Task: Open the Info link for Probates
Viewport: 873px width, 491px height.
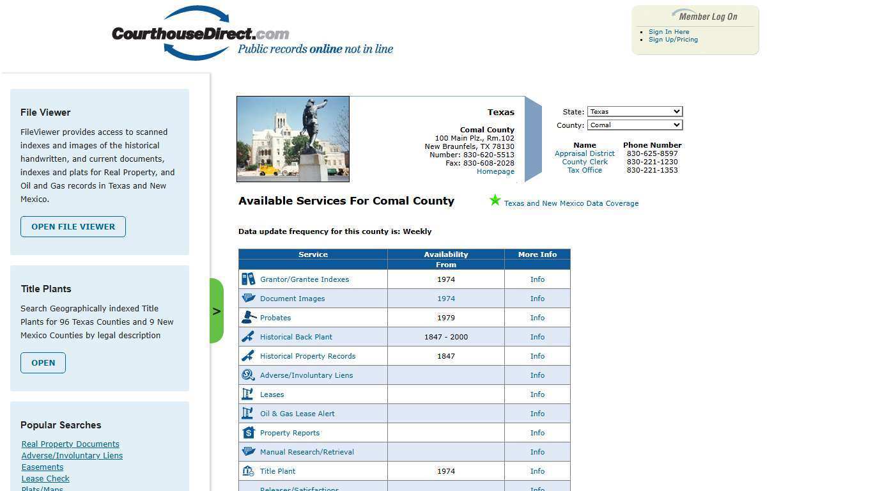Action: [537, 317]
